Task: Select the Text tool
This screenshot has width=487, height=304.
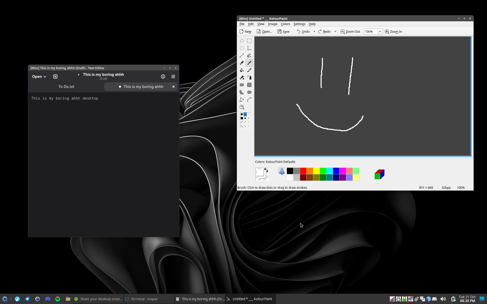Action: click(249, 48)
